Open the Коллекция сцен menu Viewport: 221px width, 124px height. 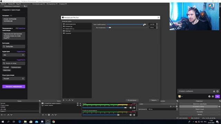[x=39, y=4]
